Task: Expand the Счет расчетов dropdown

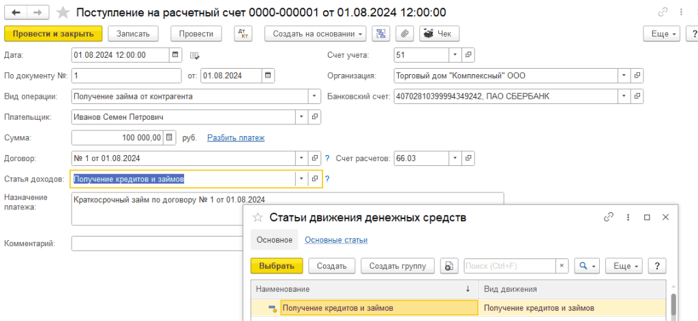Action: click(x=455, y=158)
